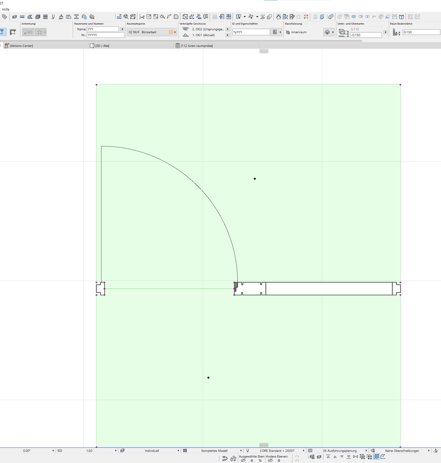Viewport: 441px width, 463px height.
Task: Open the Hilfe menu
Action: pos(6,9)
